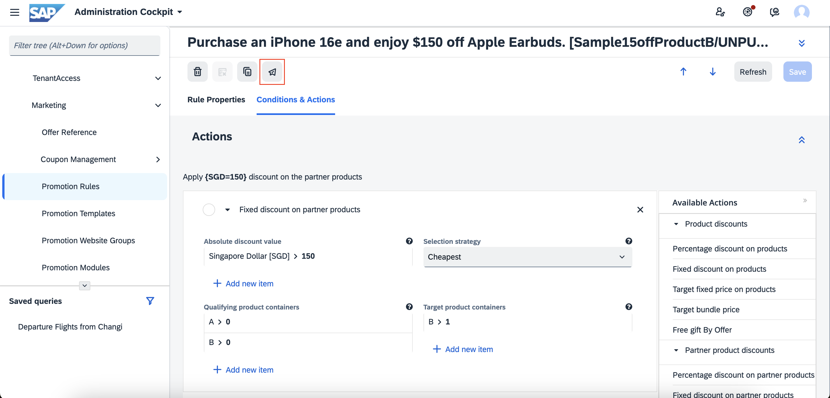
Task: Open the user avatar profile
Action: (x=801, y=12)
